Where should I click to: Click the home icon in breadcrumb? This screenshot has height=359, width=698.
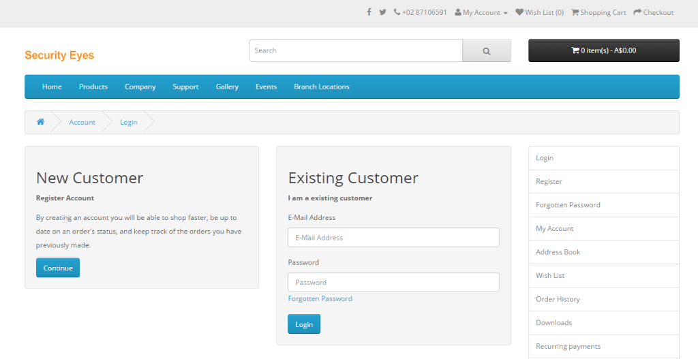pos(40,122)
